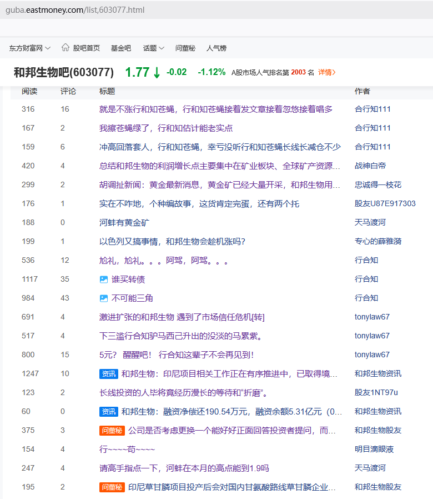This screenshot has width=433, height=499.
Task: Open post 行~~~~苟~~~~
Action: click(127, 450)
